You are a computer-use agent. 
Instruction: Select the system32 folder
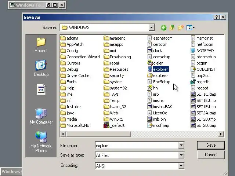click(115, 88)
